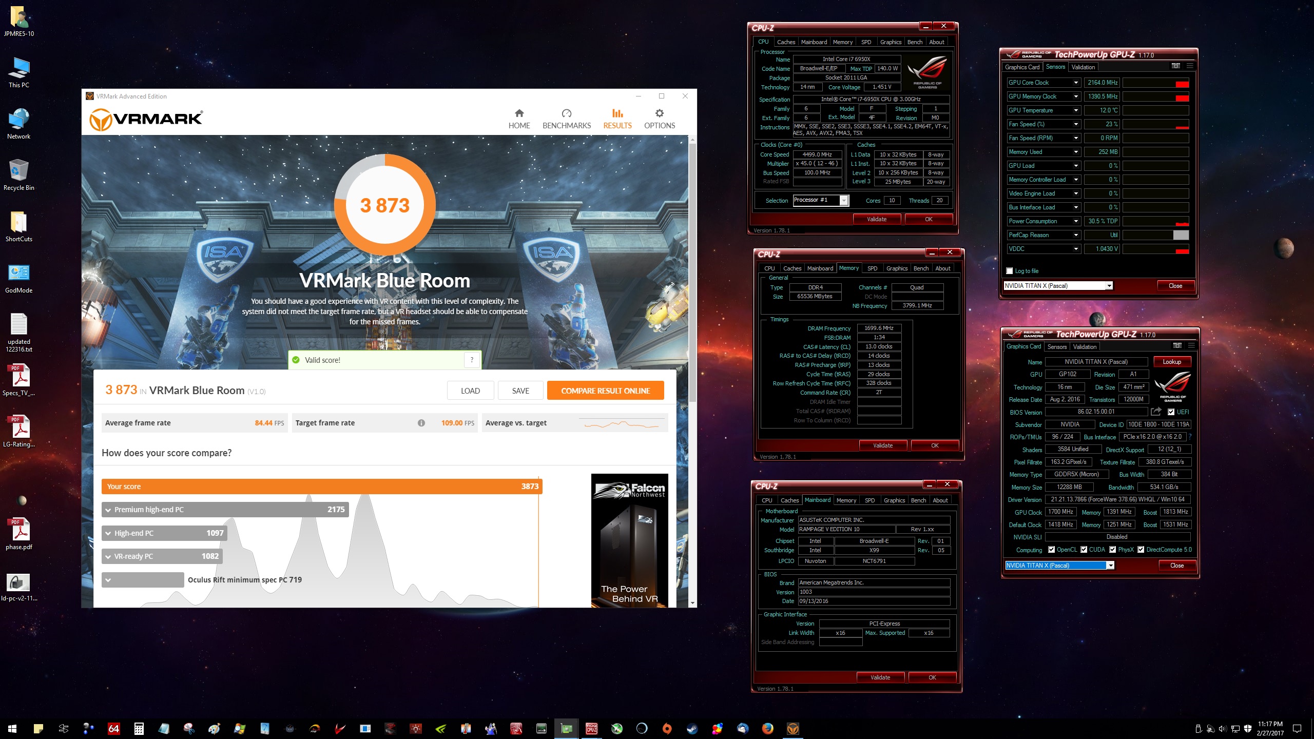Toggle the OpenCL checkbox
The height and width of the screenshot is (739, 1314).
[x=1051, y=550]
